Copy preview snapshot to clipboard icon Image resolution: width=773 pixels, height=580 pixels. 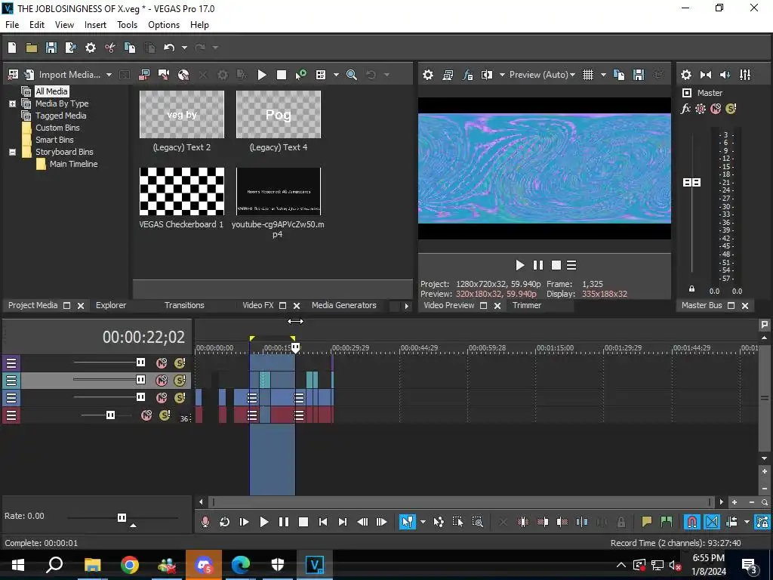coord(619,75)
